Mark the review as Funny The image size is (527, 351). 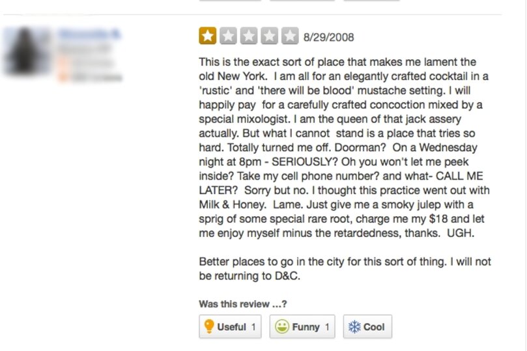click(302, 327)
